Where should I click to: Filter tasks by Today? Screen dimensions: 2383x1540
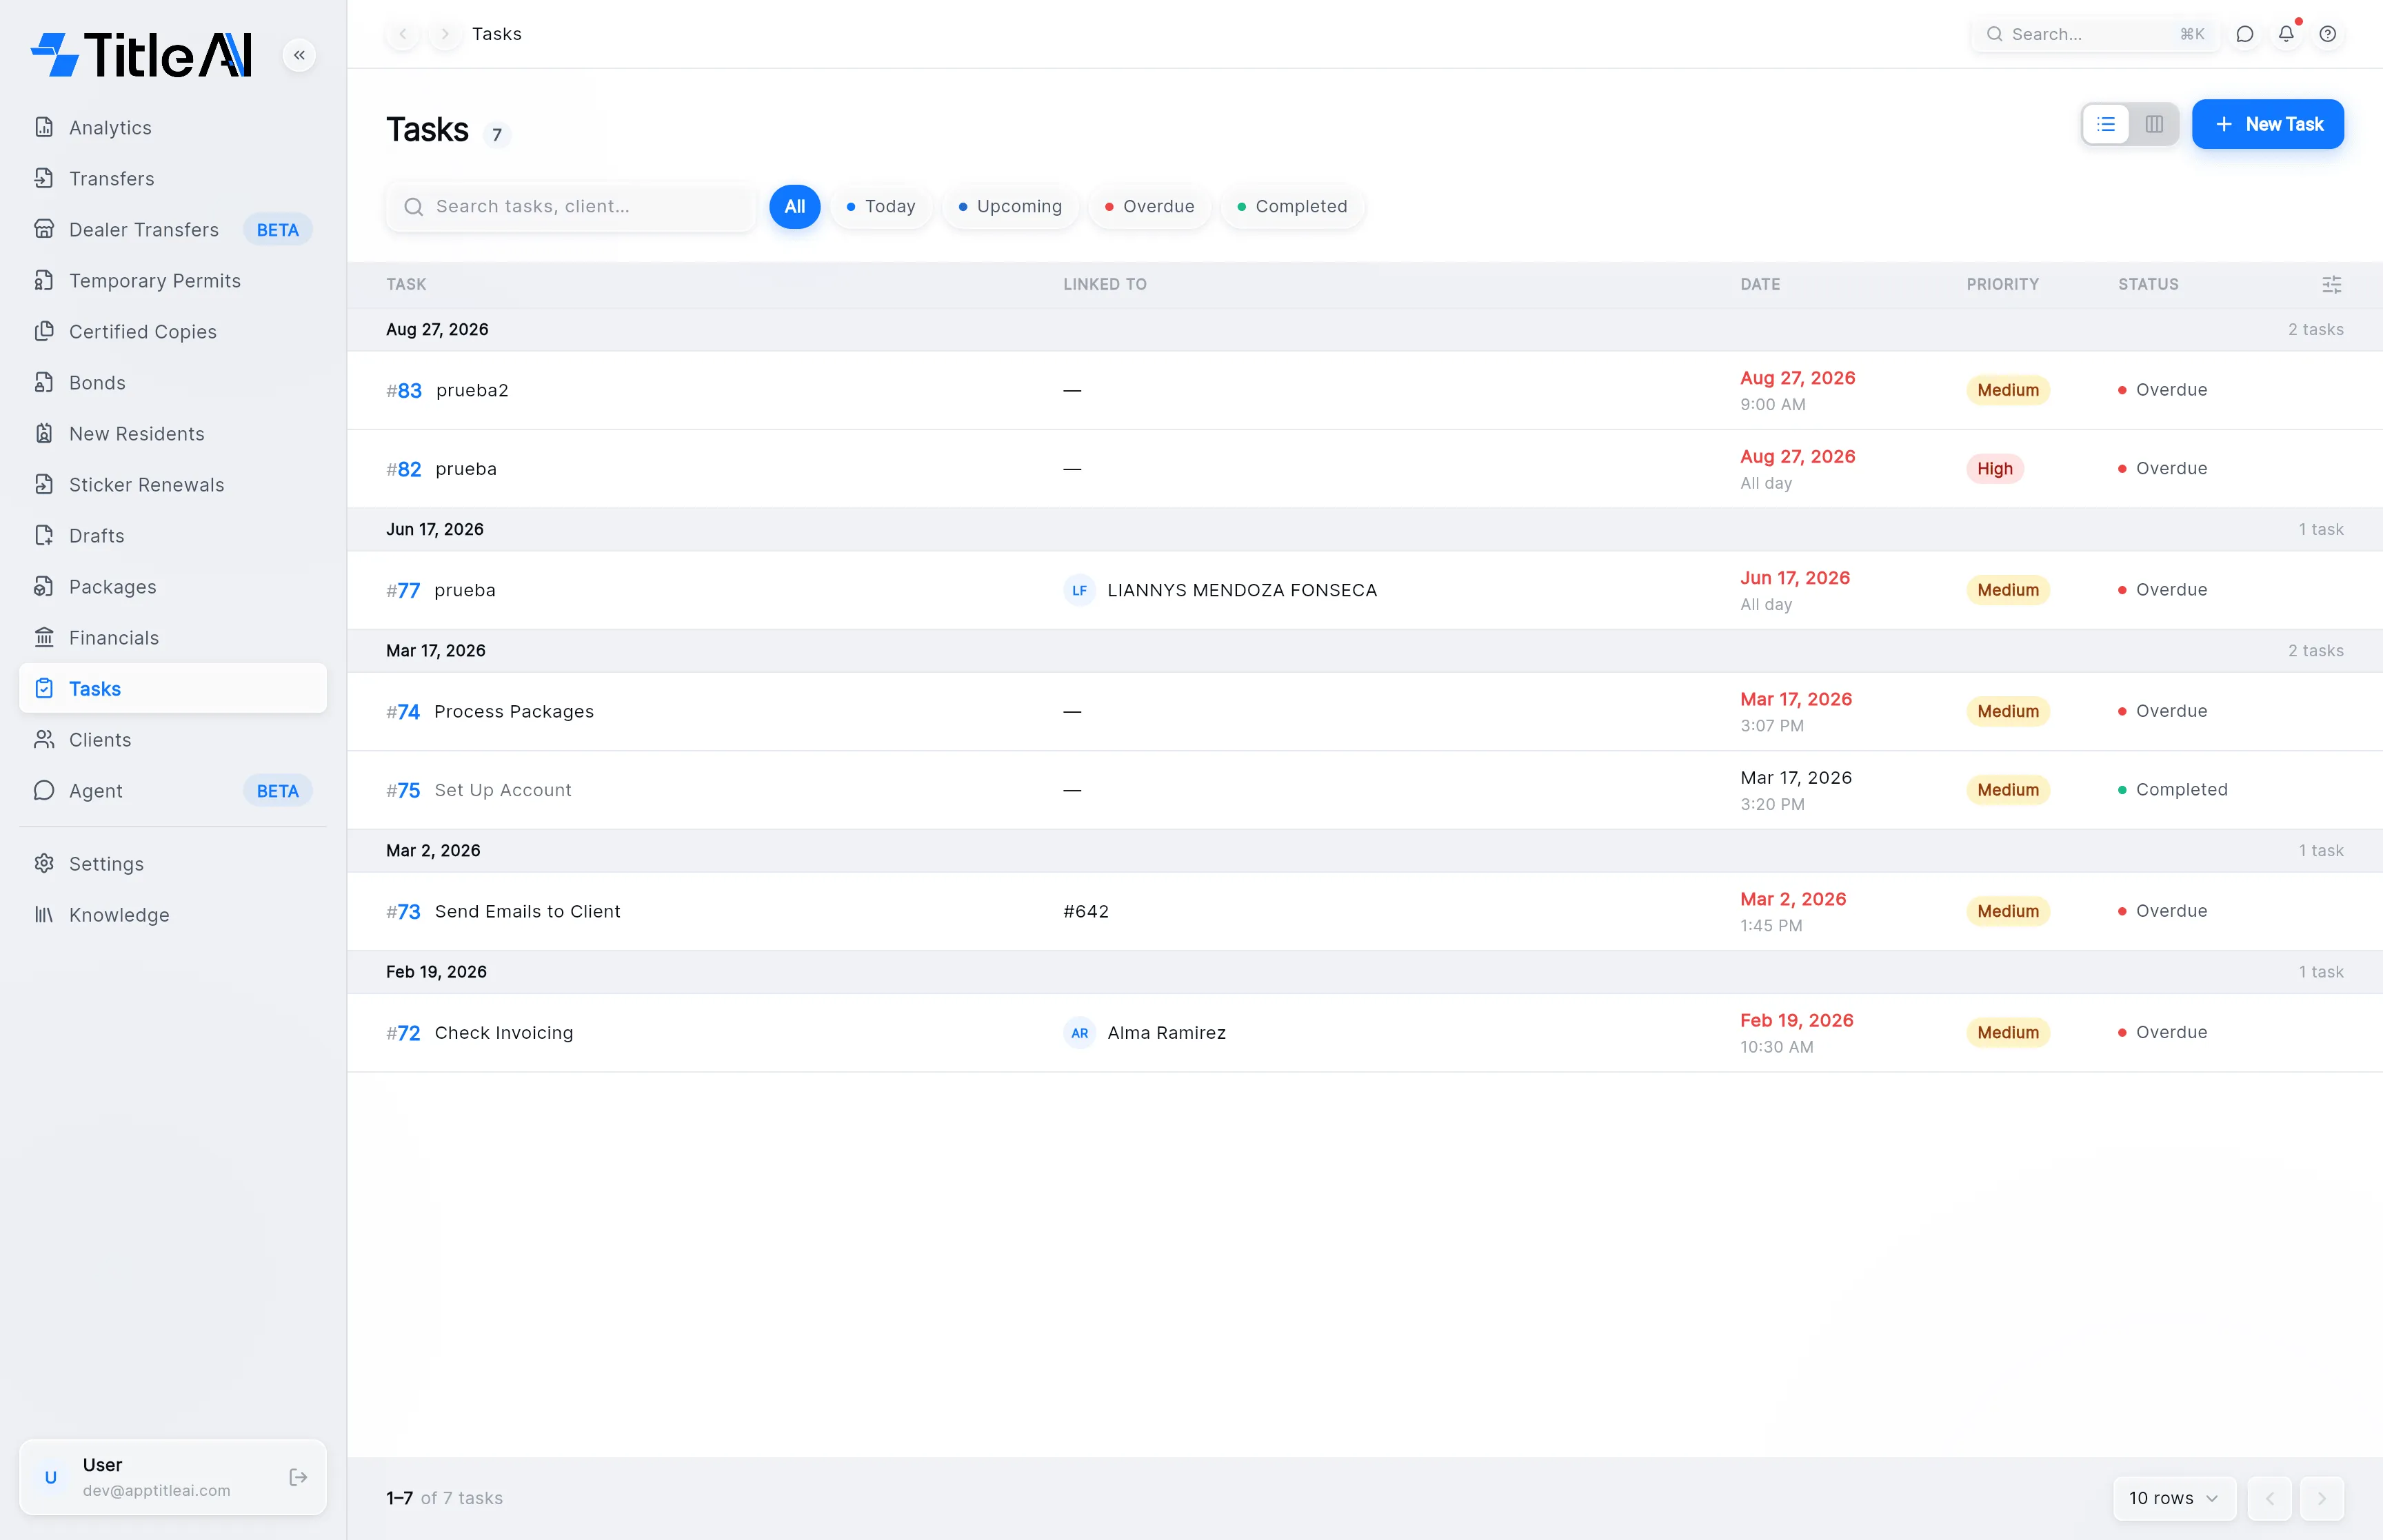point(881,207)
